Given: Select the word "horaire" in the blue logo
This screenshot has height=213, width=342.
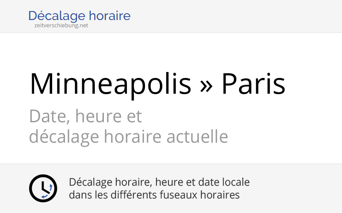Looking at the screenshot, I should click(x=110, y=16).
